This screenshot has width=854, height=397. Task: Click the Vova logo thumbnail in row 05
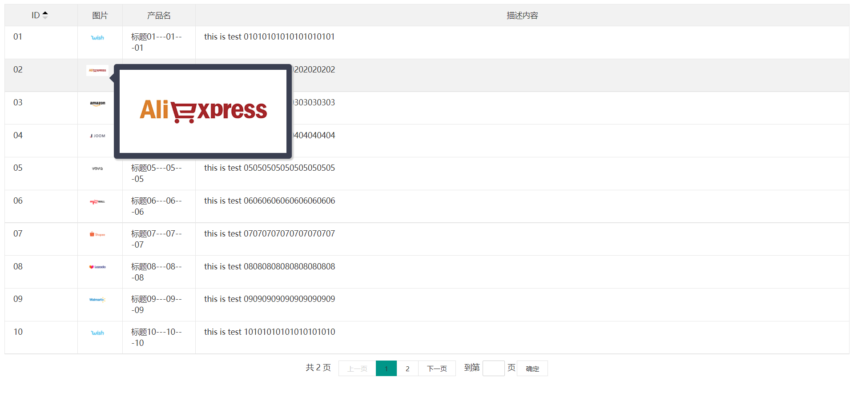pyautogui.click(x=97, y=168)
